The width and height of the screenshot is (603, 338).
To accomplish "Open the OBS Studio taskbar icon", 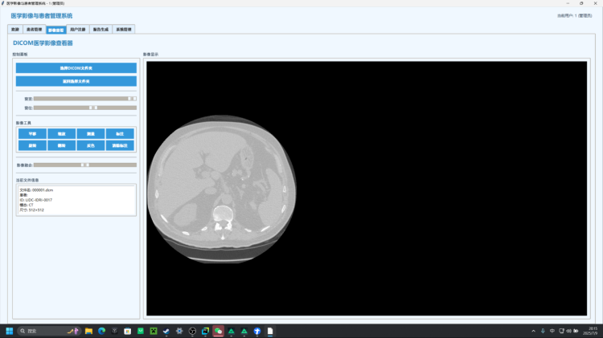I will pos(192,331).
